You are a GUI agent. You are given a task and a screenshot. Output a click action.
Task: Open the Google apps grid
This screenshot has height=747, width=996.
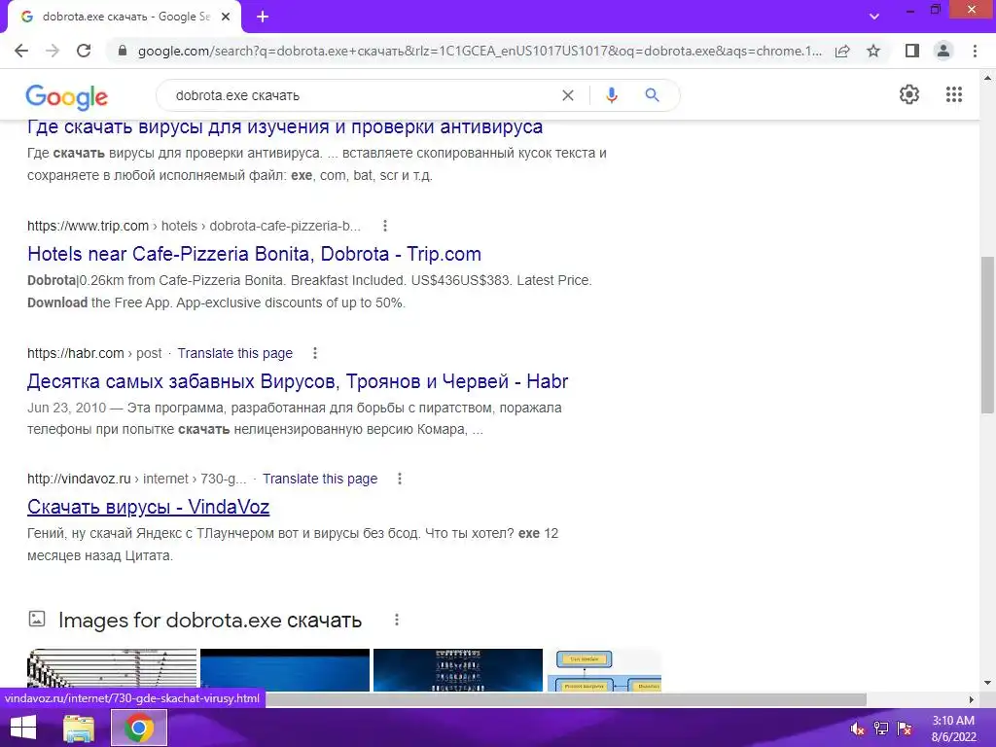pos(954,94)
